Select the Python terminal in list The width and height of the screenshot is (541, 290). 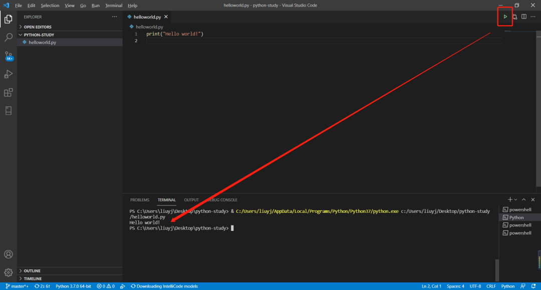pos(519,217)
